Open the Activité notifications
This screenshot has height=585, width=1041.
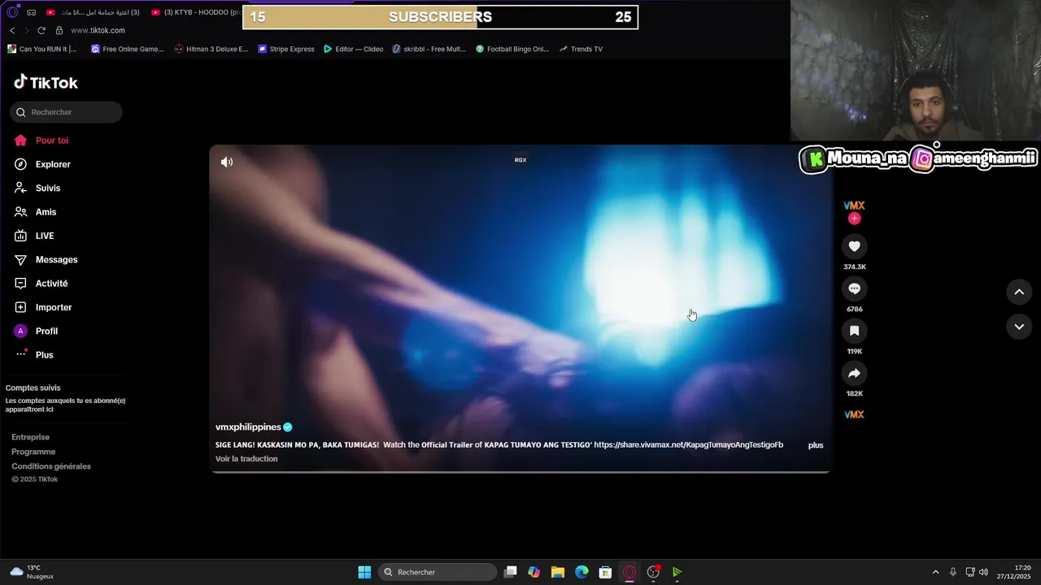pos(41,284)
